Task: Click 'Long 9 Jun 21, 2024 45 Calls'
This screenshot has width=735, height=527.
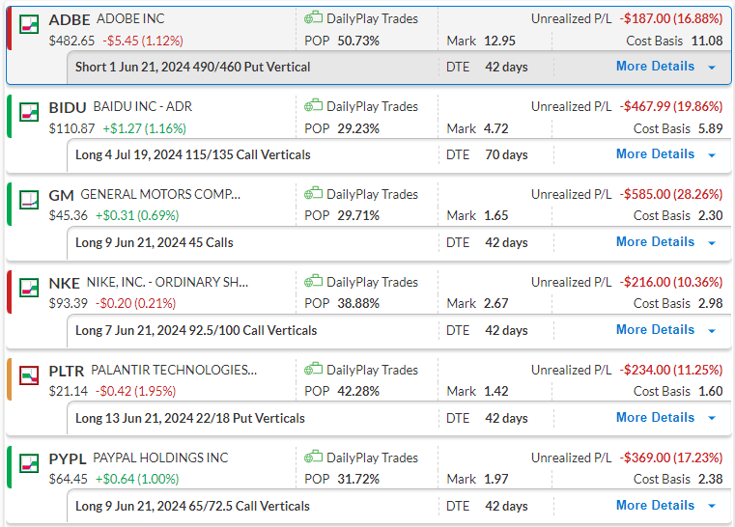Action: click(155, 242)
